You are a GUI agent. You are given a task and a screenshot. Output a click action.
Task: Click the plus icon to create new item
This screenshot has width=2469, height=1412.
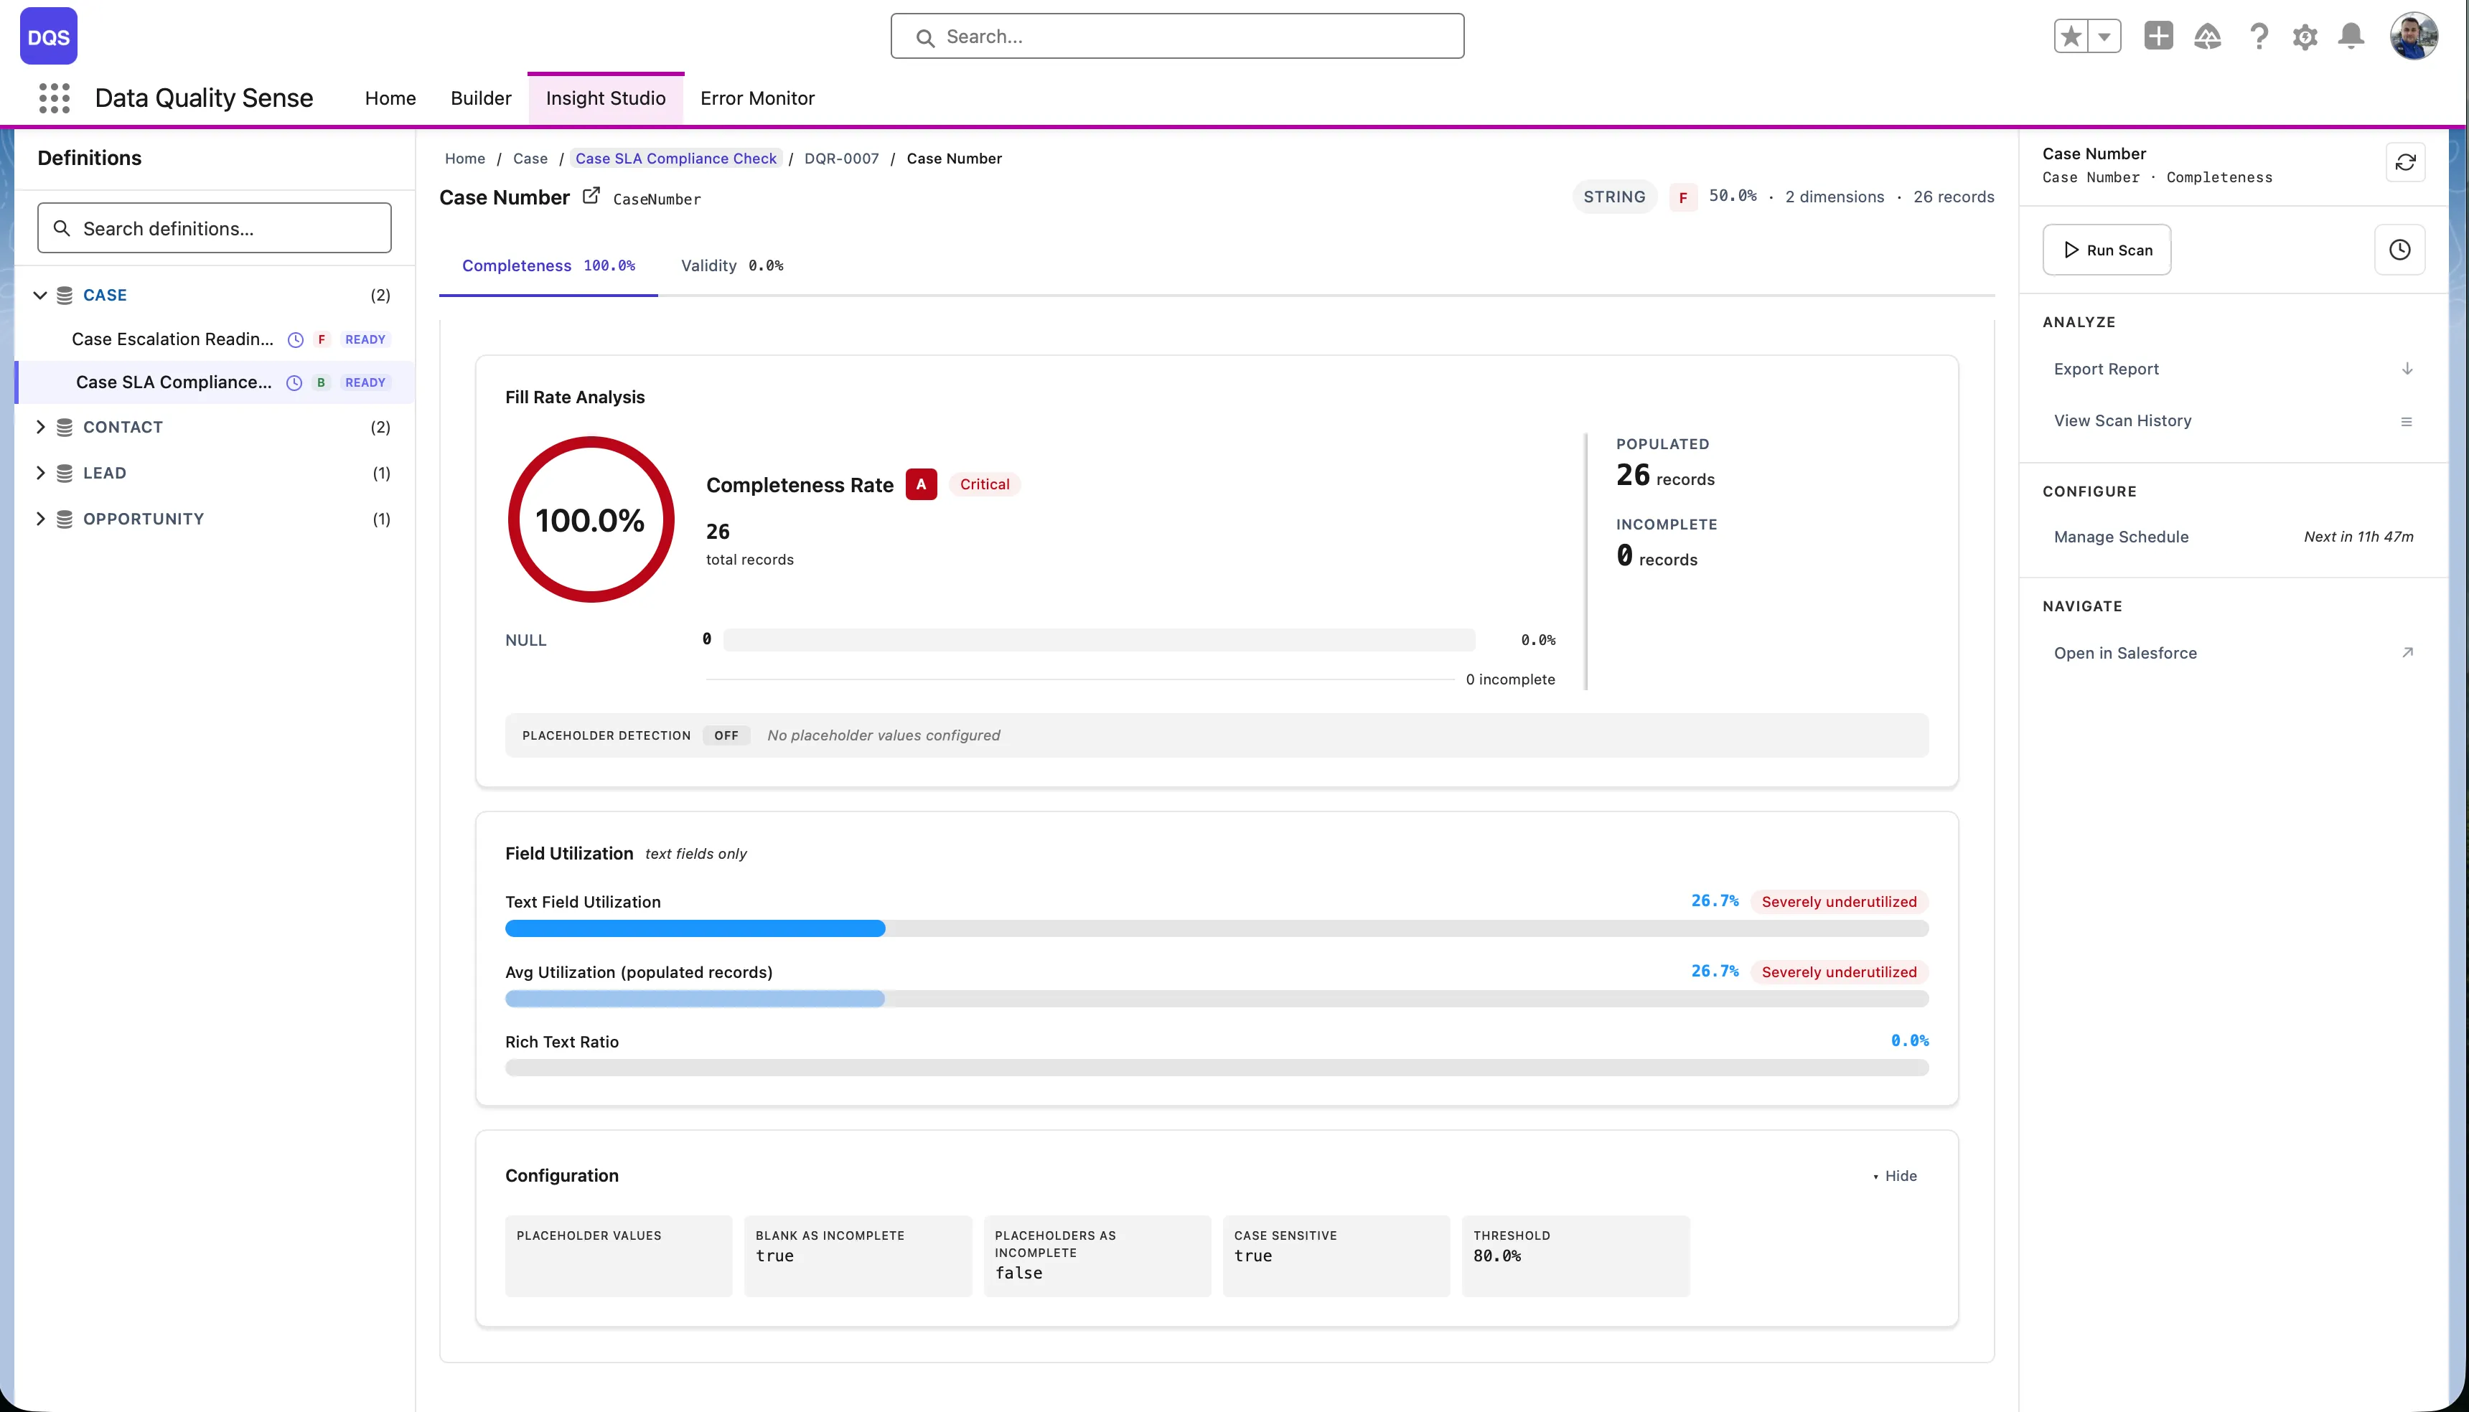pyautogui.click(x=2158, y=36)
